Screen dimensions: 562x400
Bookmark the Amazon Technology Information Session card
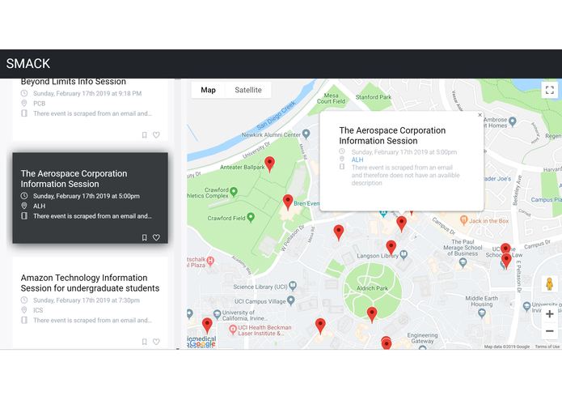[145, 342]
